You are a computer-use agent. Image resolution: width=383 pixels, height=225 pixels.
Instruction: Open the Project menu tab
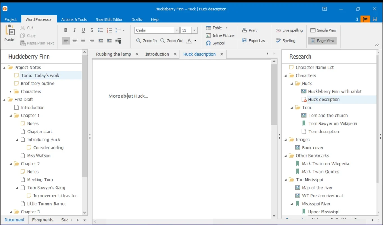[x=11, y=19]
